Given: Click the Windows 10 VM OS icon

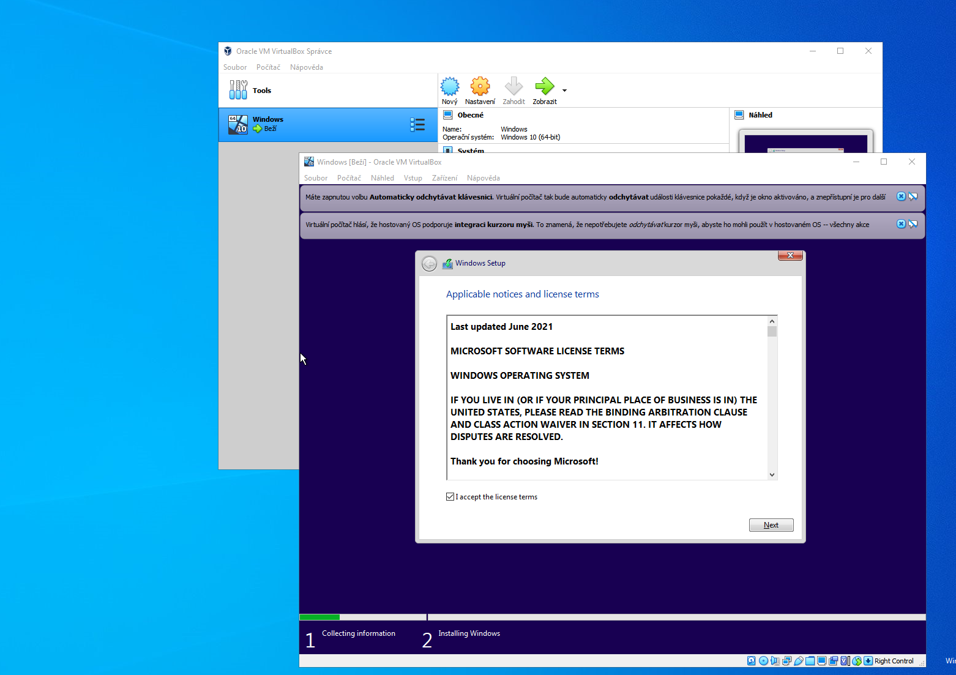Looking at the screenshot, I should tap(237, 124).
